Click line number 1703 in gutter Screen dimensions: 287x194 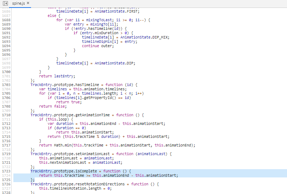click(x=6, y=85)
